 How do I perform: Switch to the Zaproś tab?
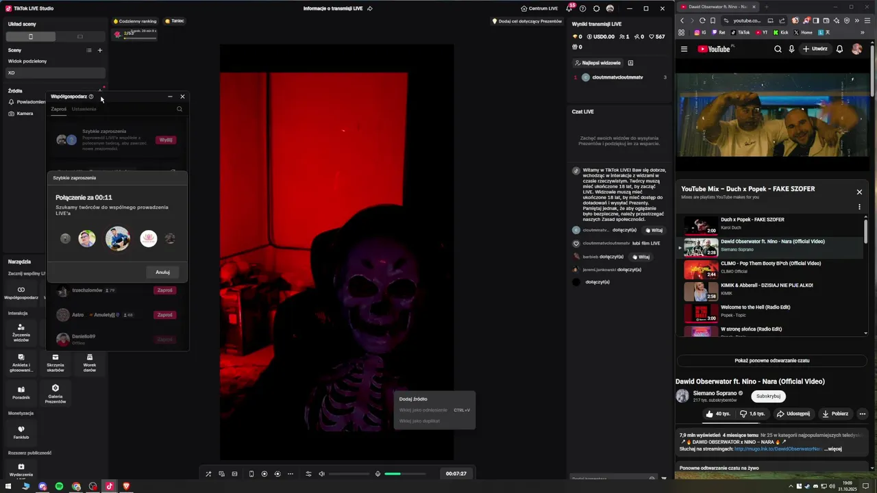58,109
